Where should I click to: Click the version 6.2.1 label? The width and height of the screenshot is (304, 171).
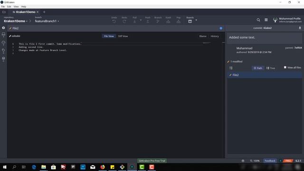click(298, 161)
